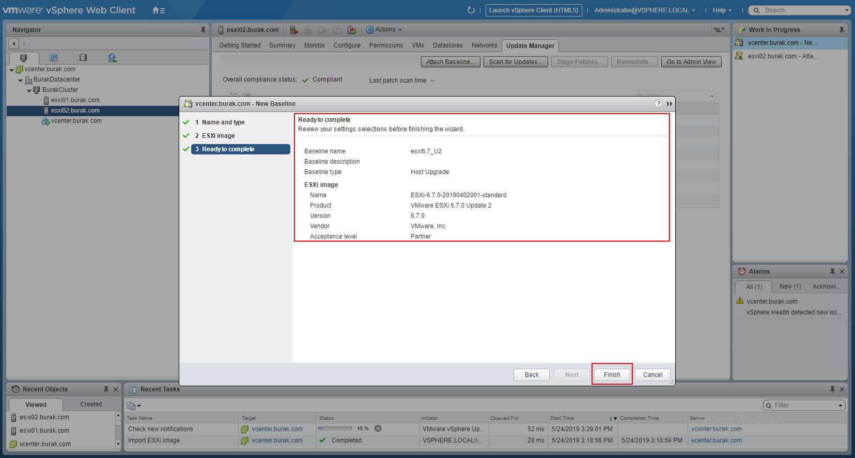This screenshot has width=855, height=458.
Task: Launch vSphere Client (HTML5)
Action: (534, 10)
